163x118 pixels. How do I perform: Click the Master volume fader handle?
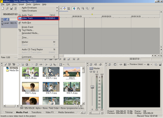click(92, 87)
